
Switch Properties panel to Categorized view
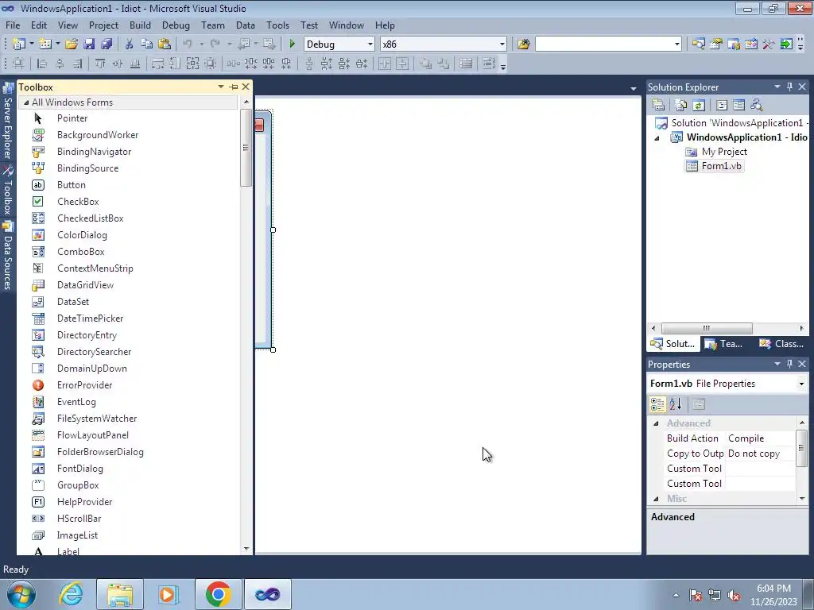pos(657,404)
